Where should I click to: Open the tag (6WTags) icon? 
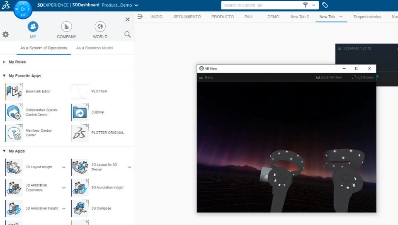pos(325,5)
